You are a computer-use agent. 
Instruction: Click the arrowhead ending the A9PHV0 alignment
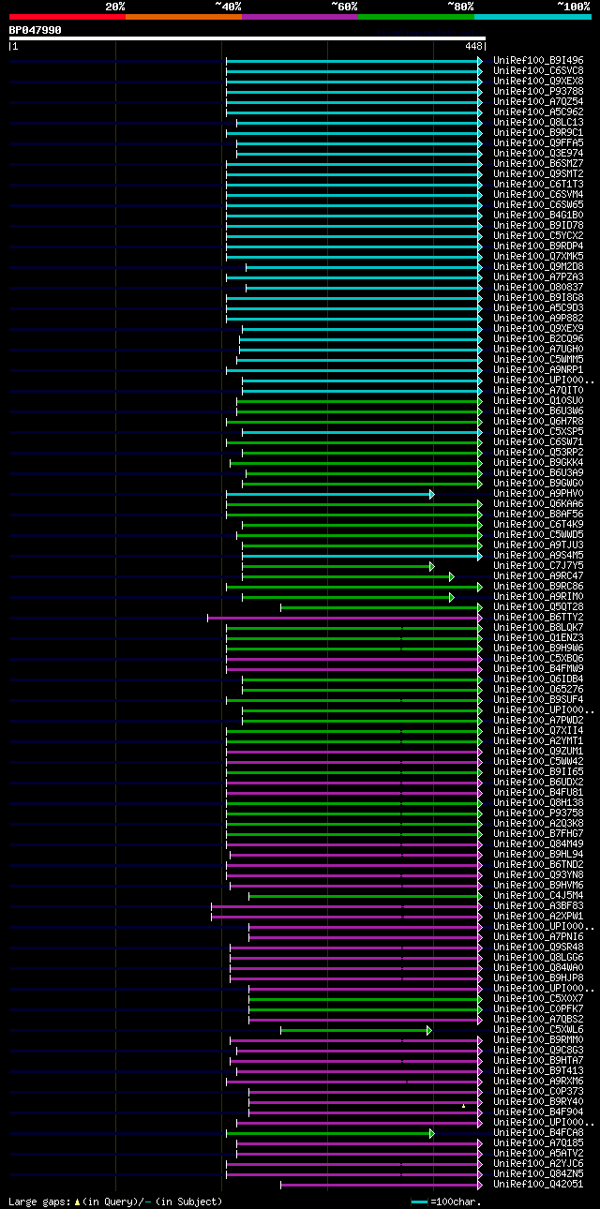(432, 493)
